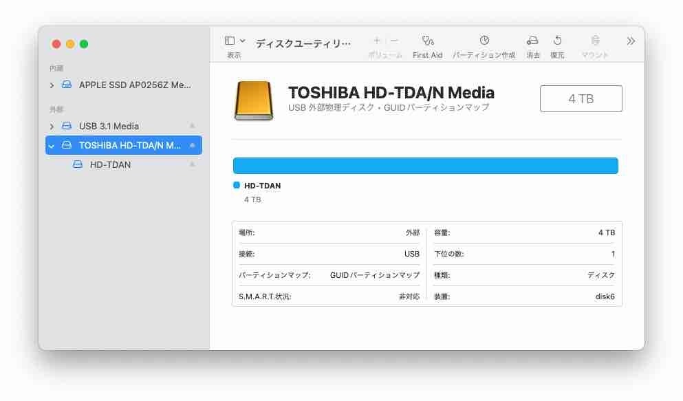
Task: Expand the USB 3.1 Media chevron
Action: pyautogui.click(x=52, y=127)
